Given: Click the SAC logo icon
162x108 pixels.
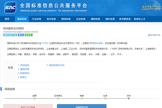Looking at the screenshot, I should [10, 8].
